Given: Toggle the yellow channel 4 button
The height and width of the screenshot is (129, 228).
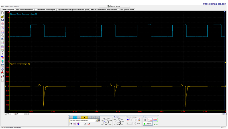Looking at the screenshot, I should 84,117.
